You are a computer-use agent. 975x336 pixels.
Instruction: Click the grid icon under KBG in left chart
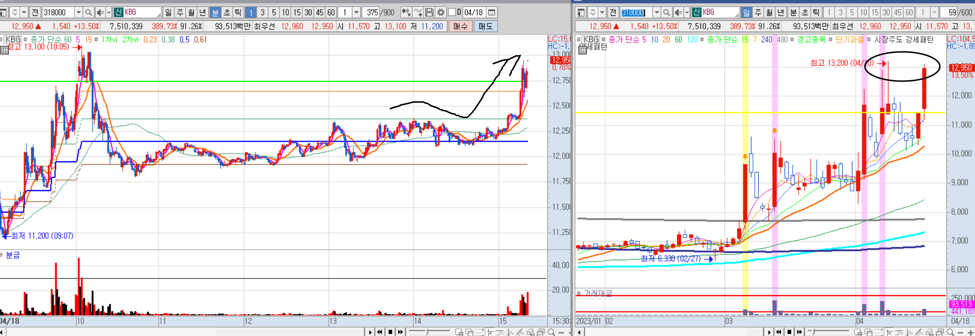tap(4, 50)
